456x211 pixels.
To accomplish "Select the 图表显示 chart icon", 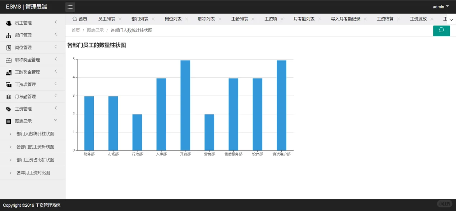I will [9, 121].
